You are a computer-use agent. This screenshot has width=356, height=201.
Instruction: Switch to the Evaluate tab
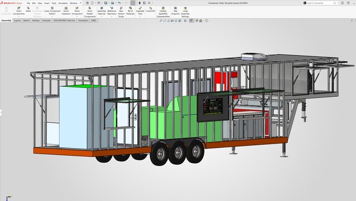point(46,21)
